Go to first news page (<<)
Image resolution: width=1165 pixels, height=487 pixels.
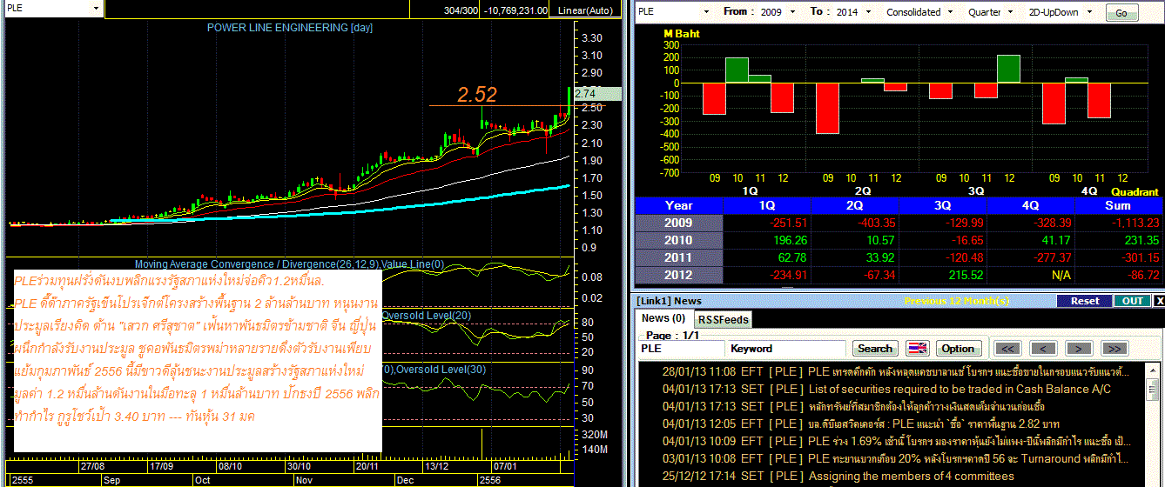pyautogui.click(x=1008, y=349)
